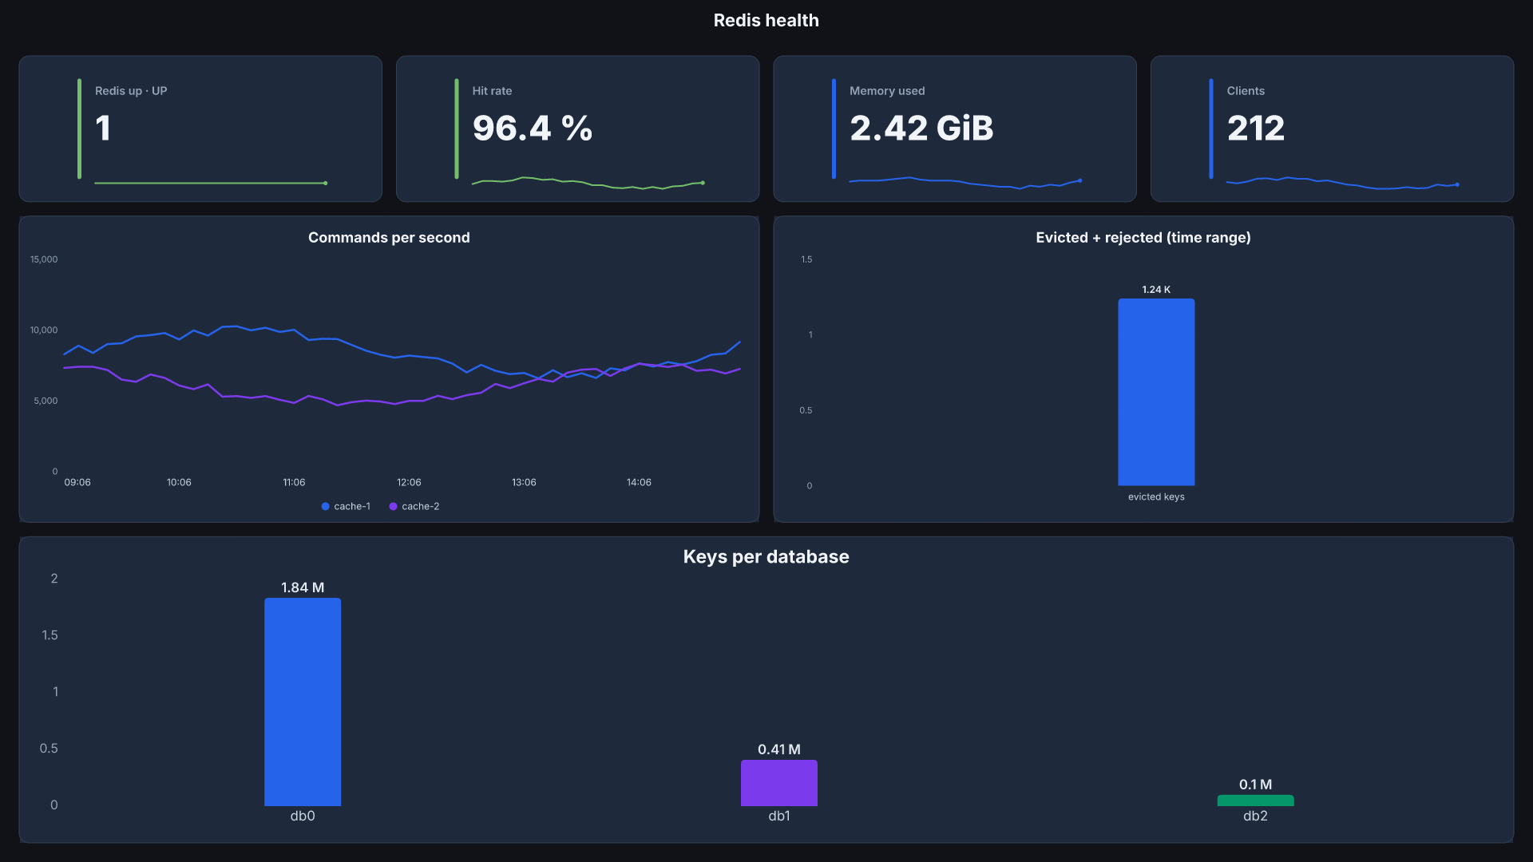Screen dimensions: 1533x862
Task: Click the 15,000 y-axis label
Action: click(44, 260)
